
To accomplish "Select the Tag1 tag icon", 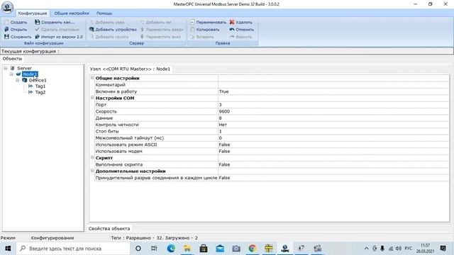I will pos(31,86).
